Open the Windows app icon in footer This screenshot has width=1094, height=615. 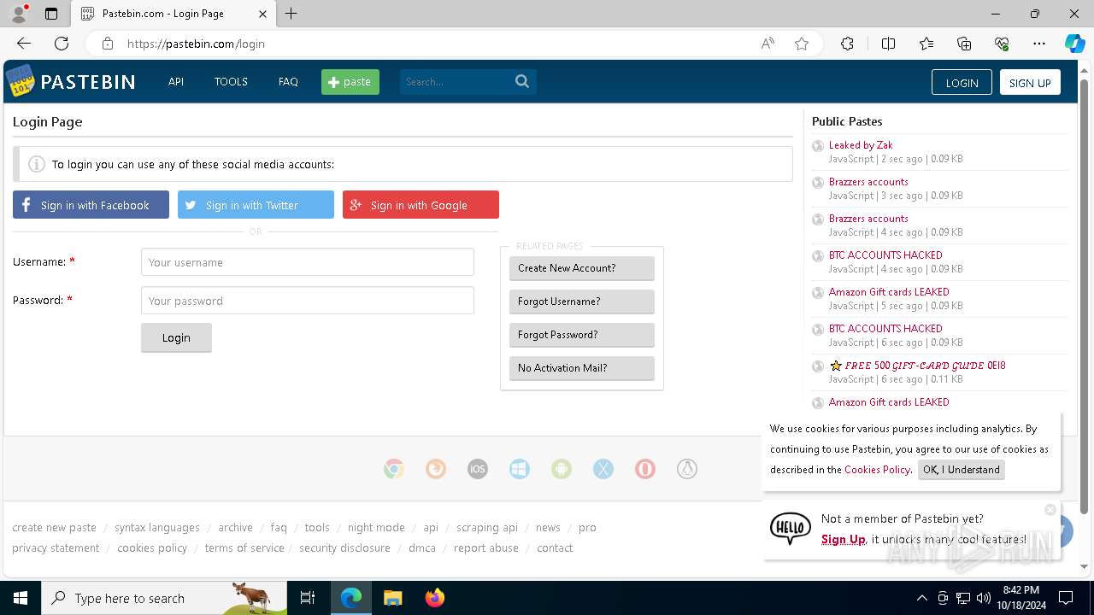[x=520, y=469]
